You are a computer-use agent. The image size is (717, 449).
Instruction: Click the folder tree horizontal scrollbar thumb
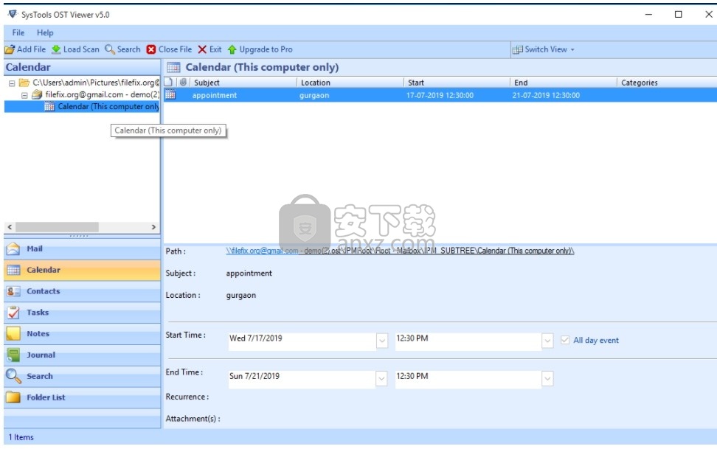point(57,227)
